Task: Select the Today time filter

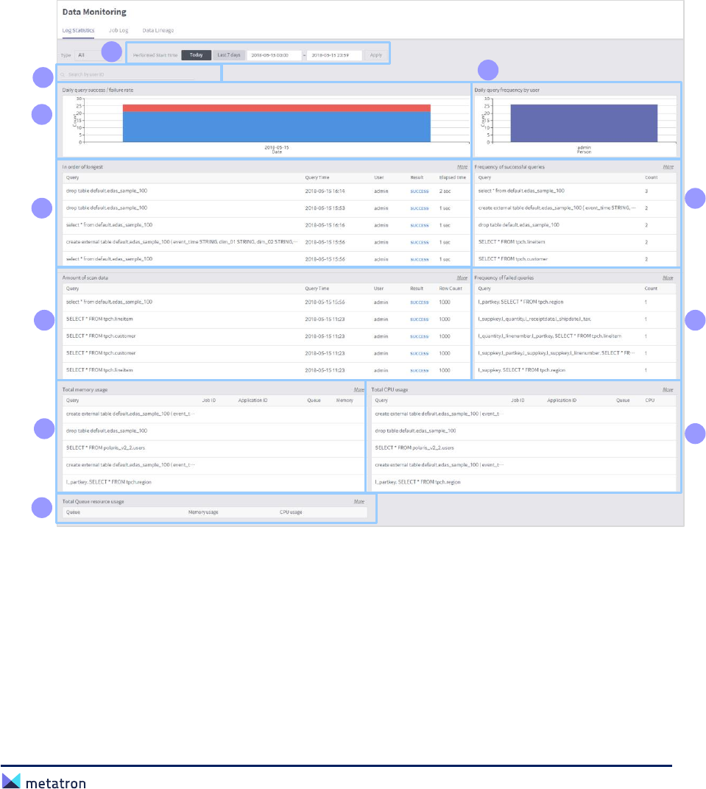Action: (197, 55)
